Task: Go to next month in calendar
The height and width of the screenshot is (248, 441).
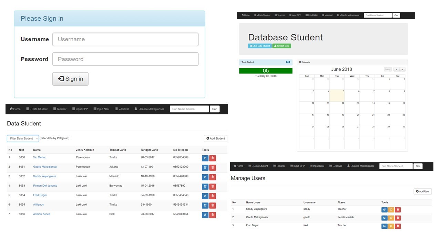Action: [402, 69]
